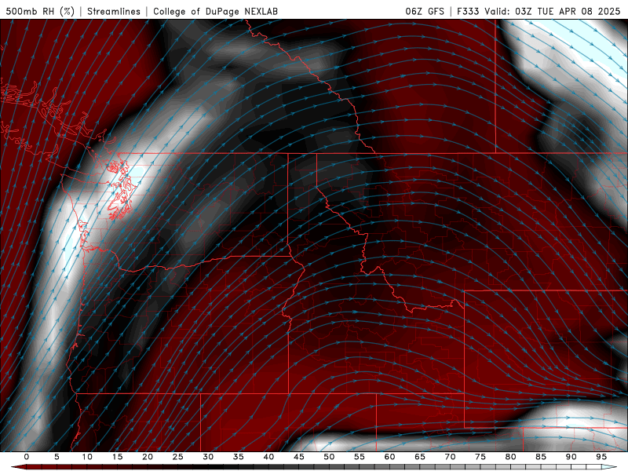
Task: Click the '500mb RH (%)' title text
Action: 40,11
